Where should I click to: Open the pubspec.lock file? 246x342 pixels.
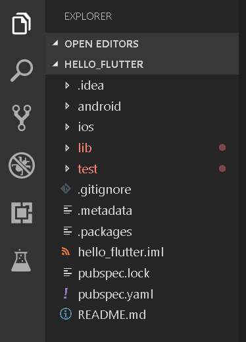pos(142,273)
